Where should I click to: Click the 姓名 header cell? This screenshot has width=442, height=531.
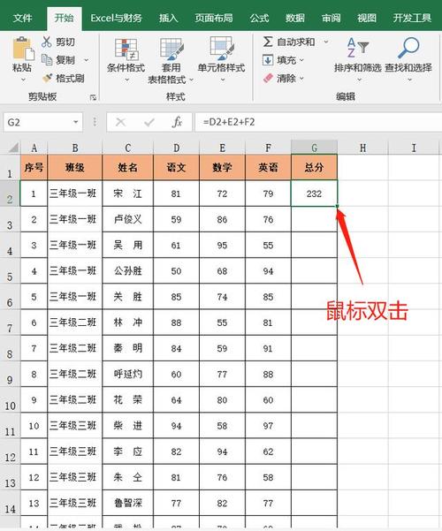tap(128, 167)
